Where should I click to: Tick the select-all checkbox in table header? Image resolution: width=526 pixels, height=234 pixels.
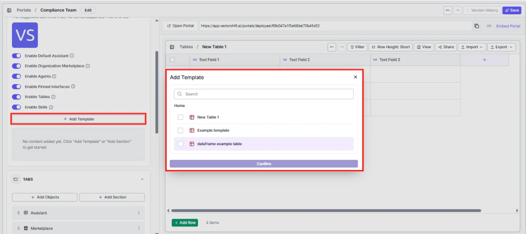point(173,60)
